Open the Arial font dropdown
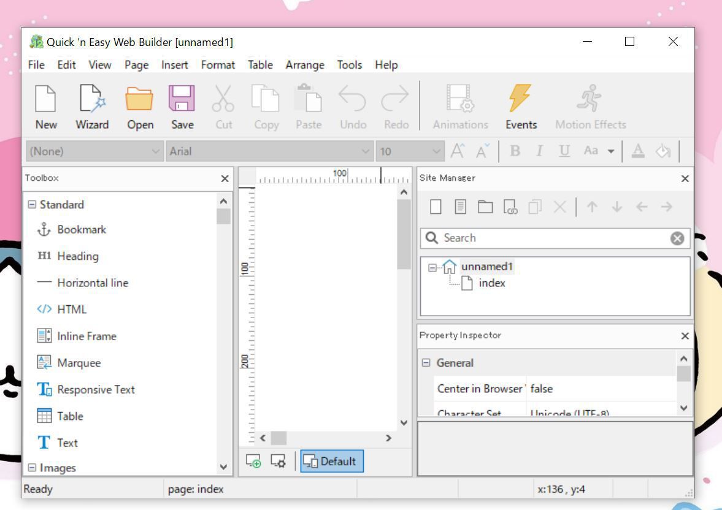The width and height of the screenshot is (722, 510). tap(269, 151)
